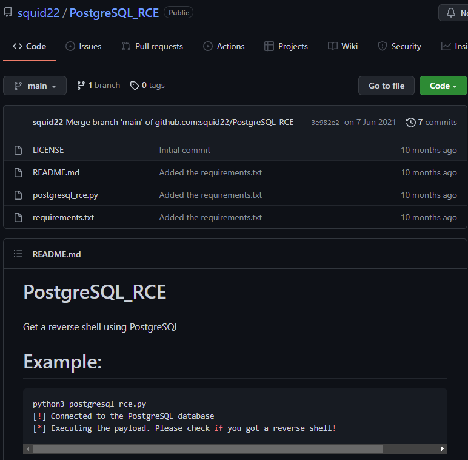Click the Public visibility badge
This screenshot has width=468, height=460.
point(178,13)
